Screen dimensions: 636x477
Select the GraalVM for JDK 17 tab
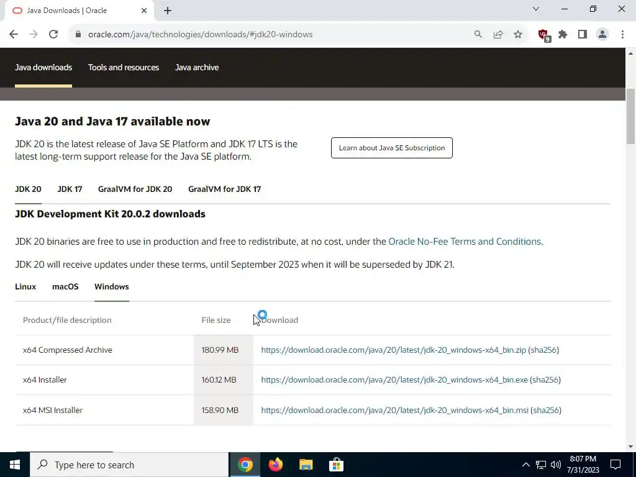click(x=224, y=189)
